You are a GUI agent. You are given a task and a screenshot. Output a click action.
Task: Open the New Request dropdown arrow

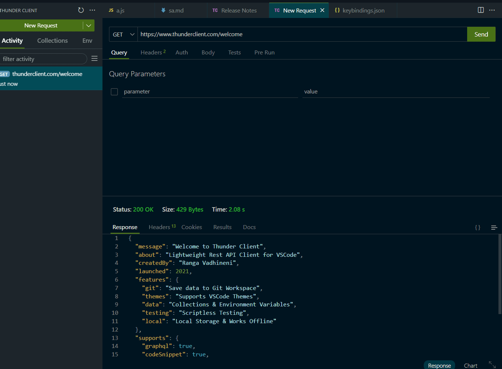pos(89,25)
